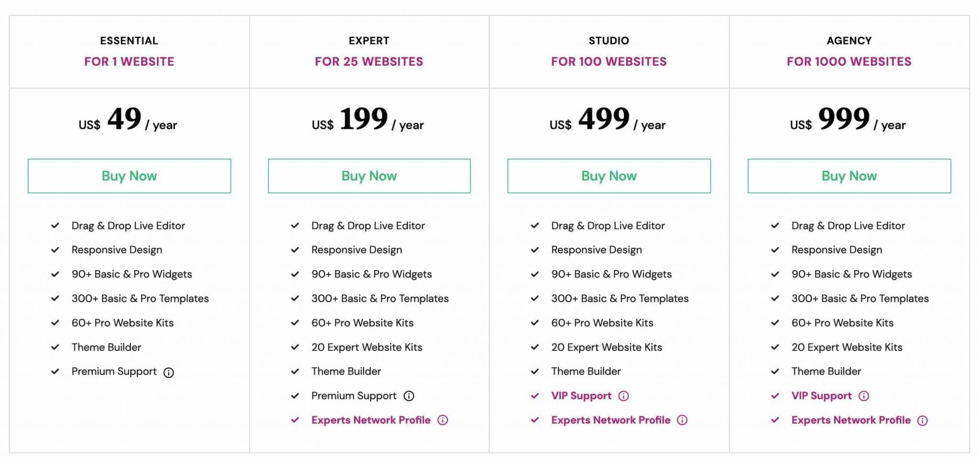Open info for Expert Experts Network Profile

443,420
